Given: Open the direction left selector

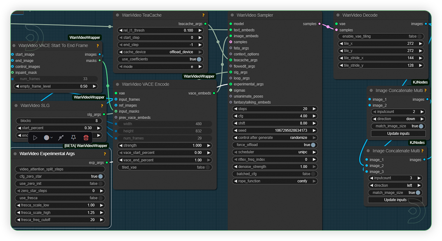Looking at the screenshot, I should click(x=395, y=185).
